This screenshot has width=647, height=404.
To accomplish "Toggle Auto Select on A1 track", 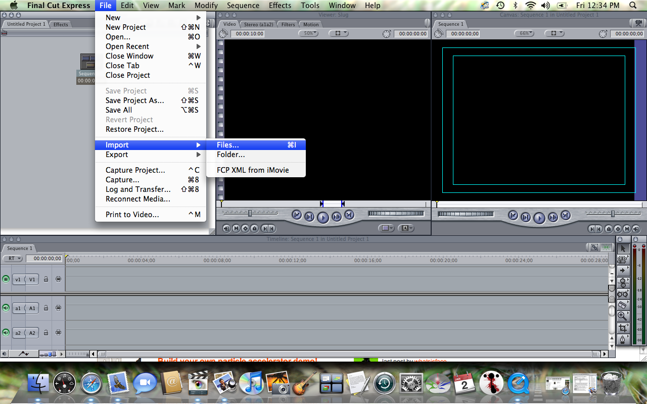I will tap(58, 308).
